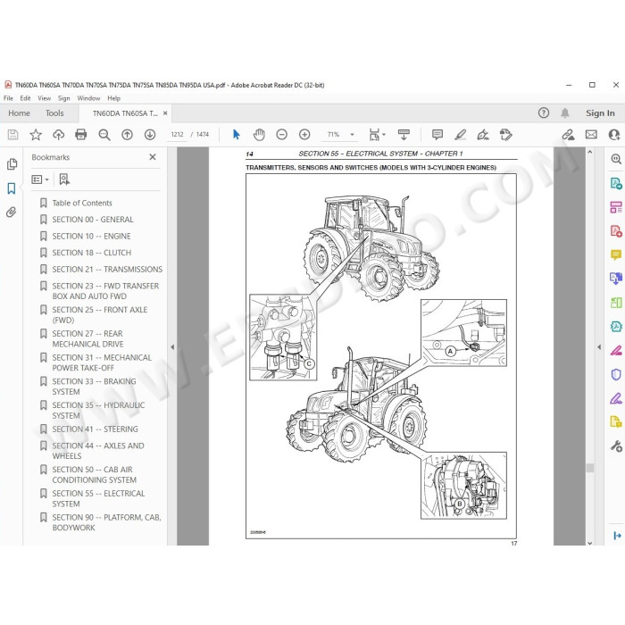The image size is (625, 625).
Task: Zoom out with minus circle
Action: coord(282,135)
